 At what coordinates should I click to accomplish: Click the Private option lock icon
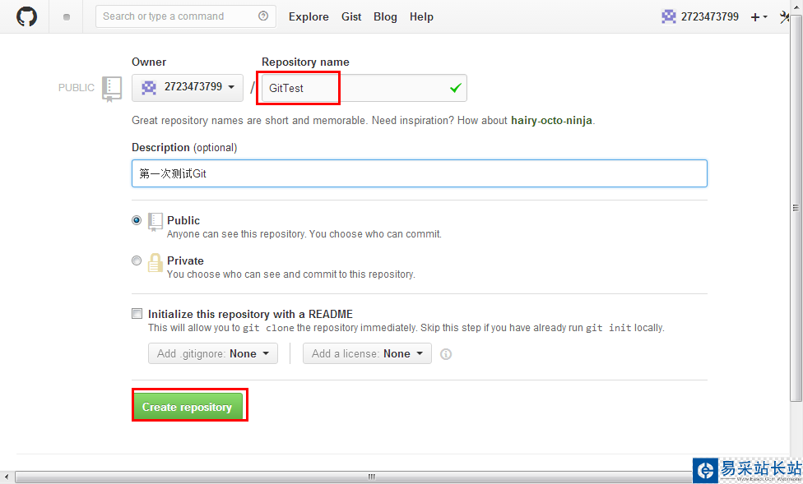coord(155,263)
